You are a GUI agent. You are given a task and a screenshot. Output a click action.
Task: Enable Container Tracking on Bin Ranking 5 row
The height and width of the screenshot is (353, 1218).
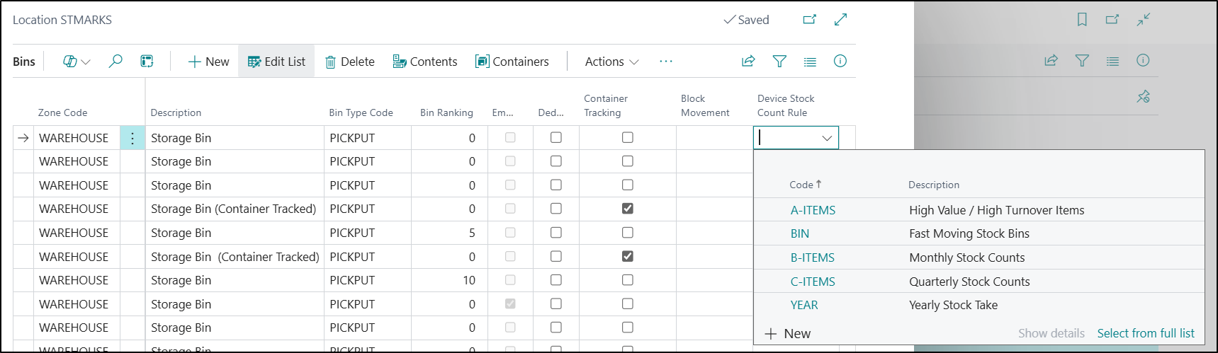tap(627, 233)
